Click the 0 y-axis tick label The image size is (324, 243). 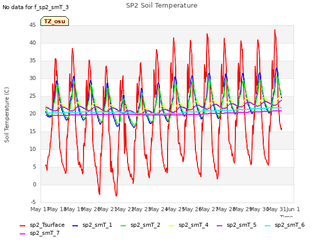(x=34, y=184)
